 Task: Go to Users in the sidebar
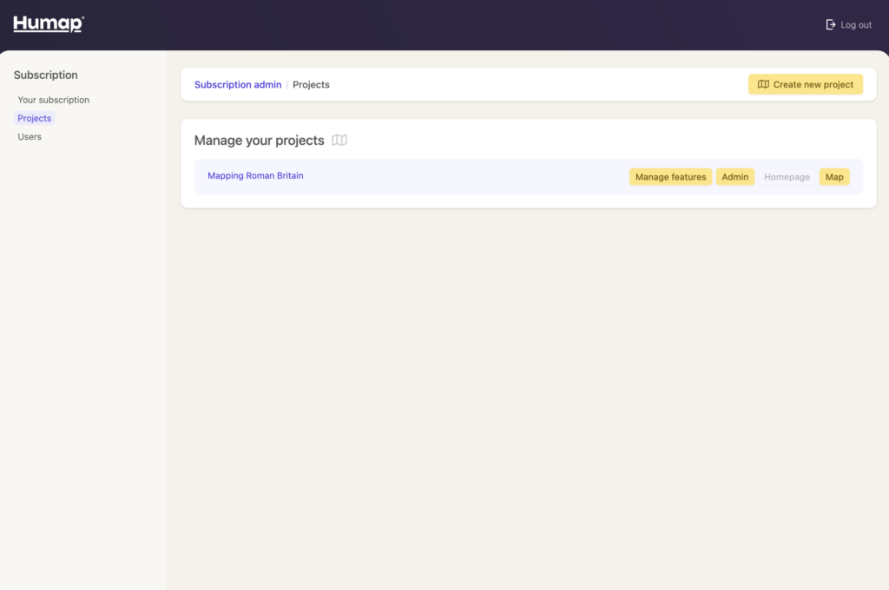pos(30,137)
